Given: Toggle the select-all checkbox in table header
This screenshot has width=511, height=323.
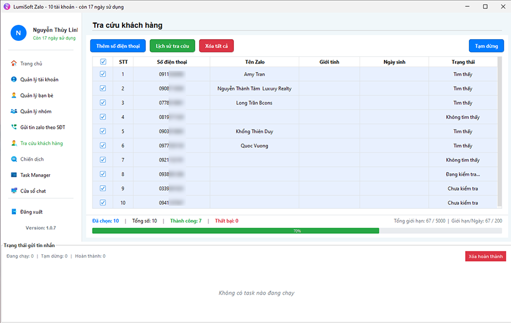Looking at the screenshot, I should coord(103,62).
